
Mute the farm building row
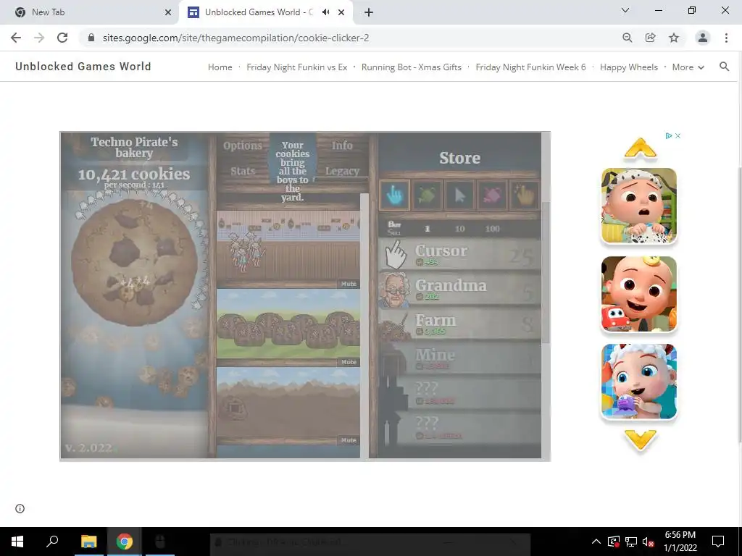pos(349,362)
